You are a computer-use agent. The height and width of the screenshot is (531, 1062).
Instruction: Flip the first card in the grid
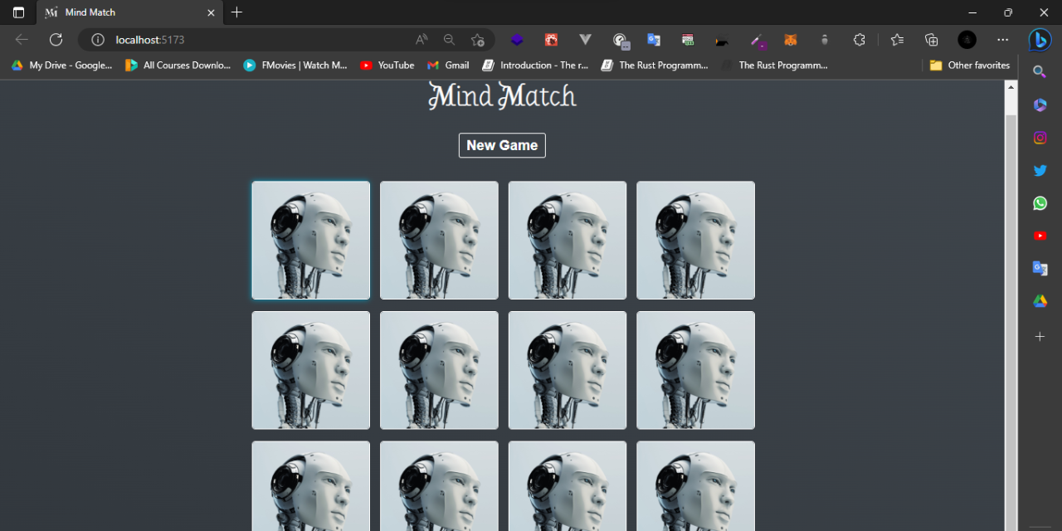pyautogui.click(x=310, y=240)
